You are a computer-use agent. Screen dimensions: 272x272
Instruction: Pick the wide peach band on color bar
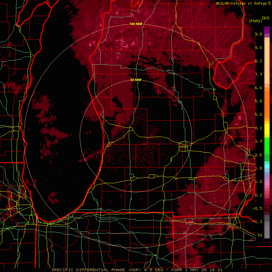pos(267,62)
